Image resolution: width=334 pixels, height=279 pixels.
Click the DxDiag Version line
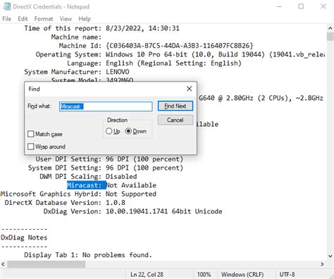133,211
